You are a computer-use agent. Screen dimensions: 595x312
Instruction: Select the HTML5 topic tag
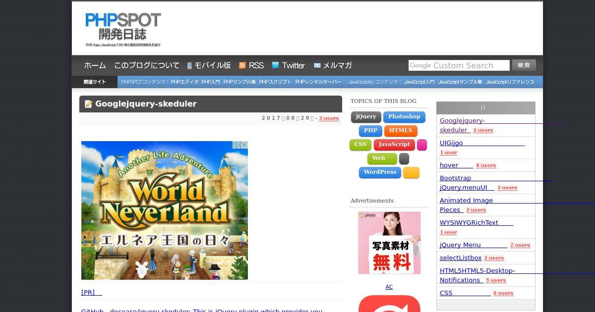(x=401, y=131)
